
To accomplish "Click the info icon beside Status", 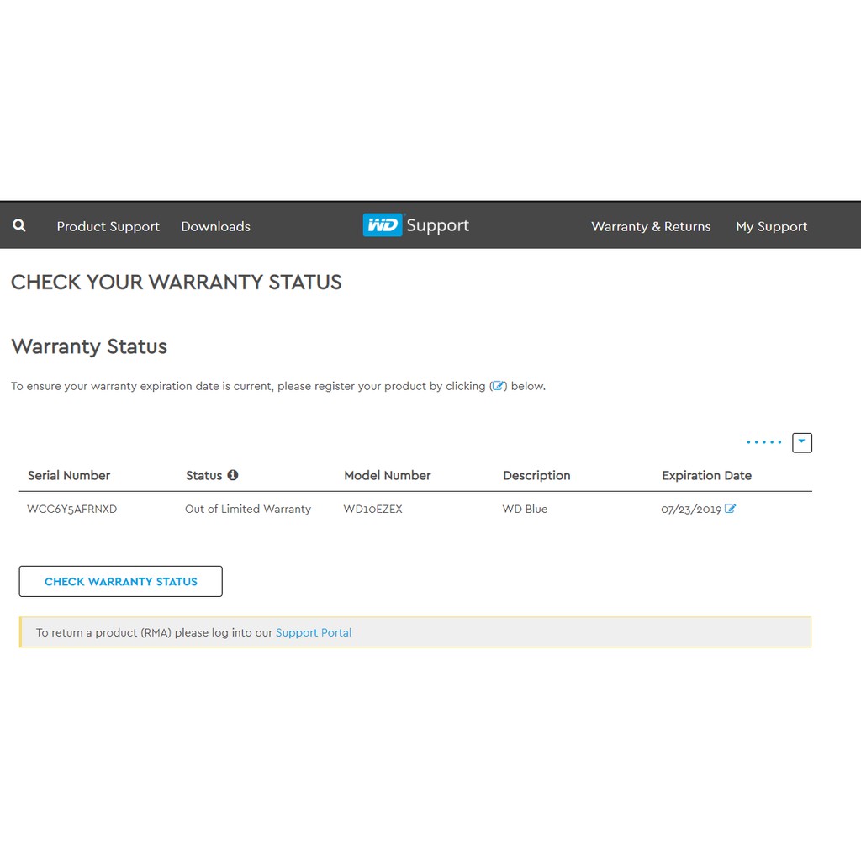I will [233, 475].
